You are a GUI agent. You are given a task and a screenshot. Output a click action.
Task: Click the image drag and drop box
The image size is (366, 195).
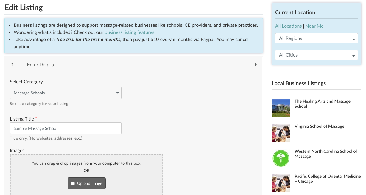tap(86, 174)
